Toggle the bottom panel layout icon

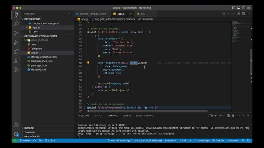(x=238, y=8)
